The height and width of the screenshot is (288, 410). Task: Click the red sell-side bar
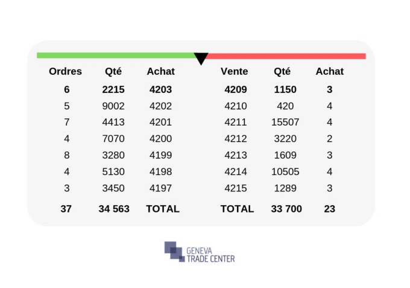click(286, 56)
